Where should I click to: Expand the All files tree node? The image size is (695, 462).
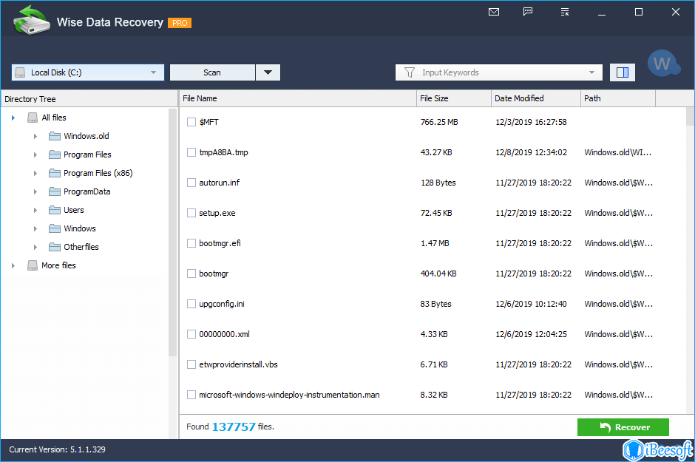point(13,118)
